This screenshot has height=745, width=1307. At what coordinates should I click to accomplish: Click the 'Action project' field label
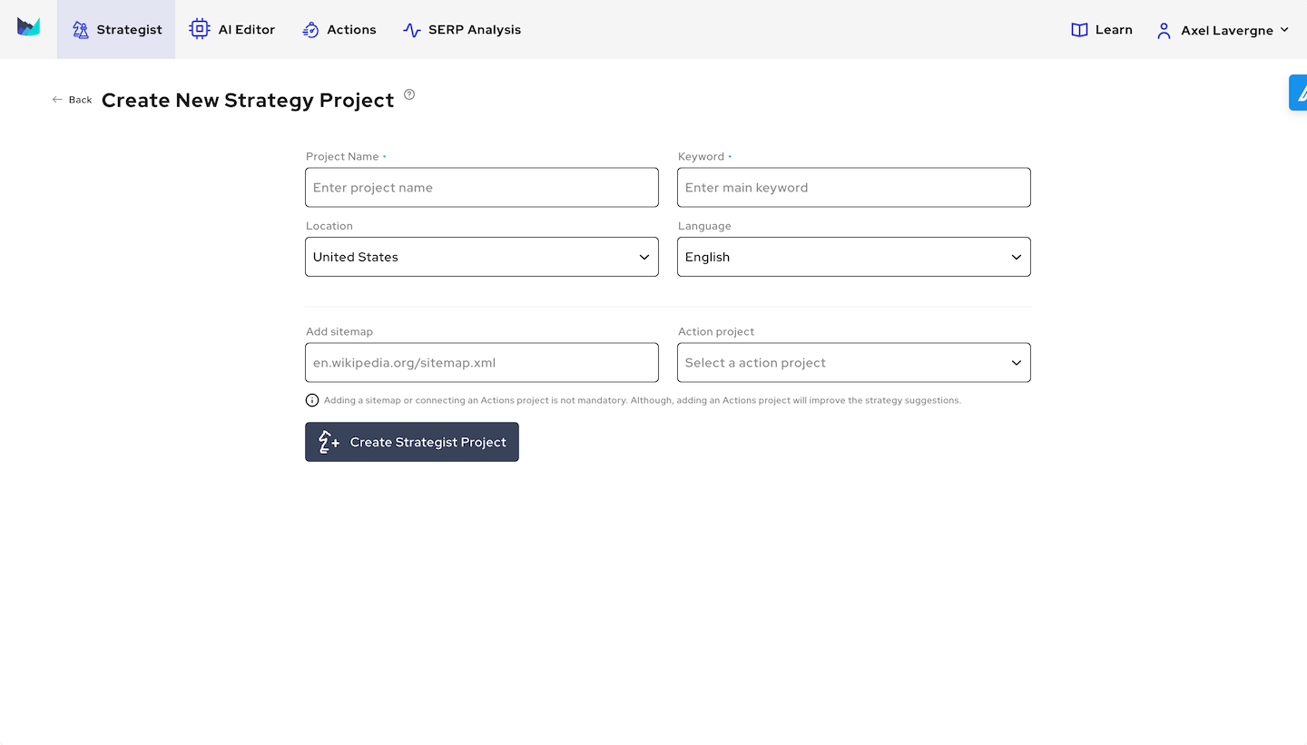pyautogui.click(x=716, y=331)
